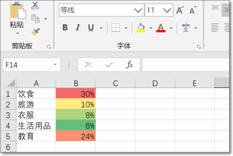
Task: Click the Select All corner triangle
Action: 11,83
